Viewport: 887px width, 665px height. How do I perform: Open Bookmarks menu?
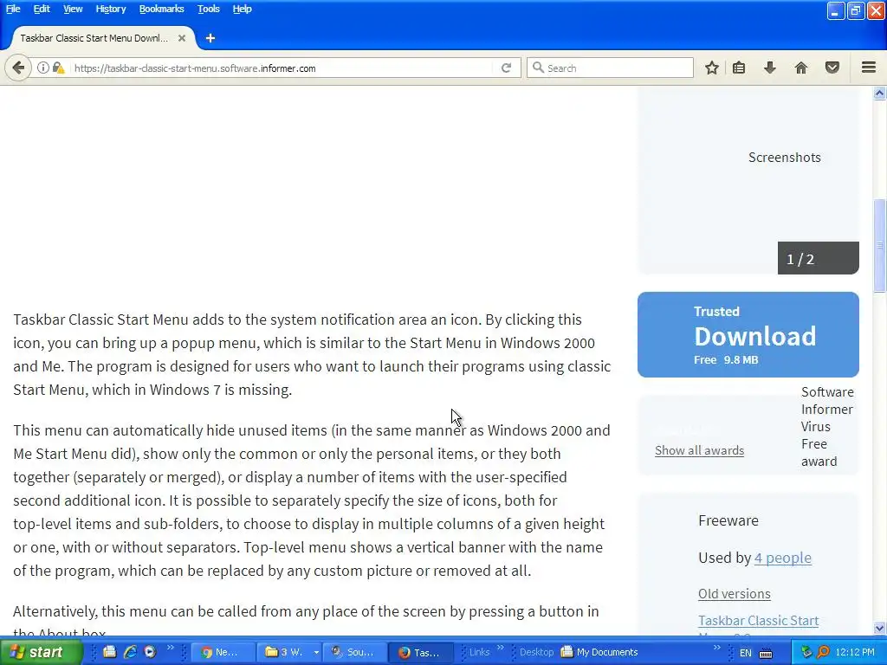pyautogui.click(x=161, y=9)
